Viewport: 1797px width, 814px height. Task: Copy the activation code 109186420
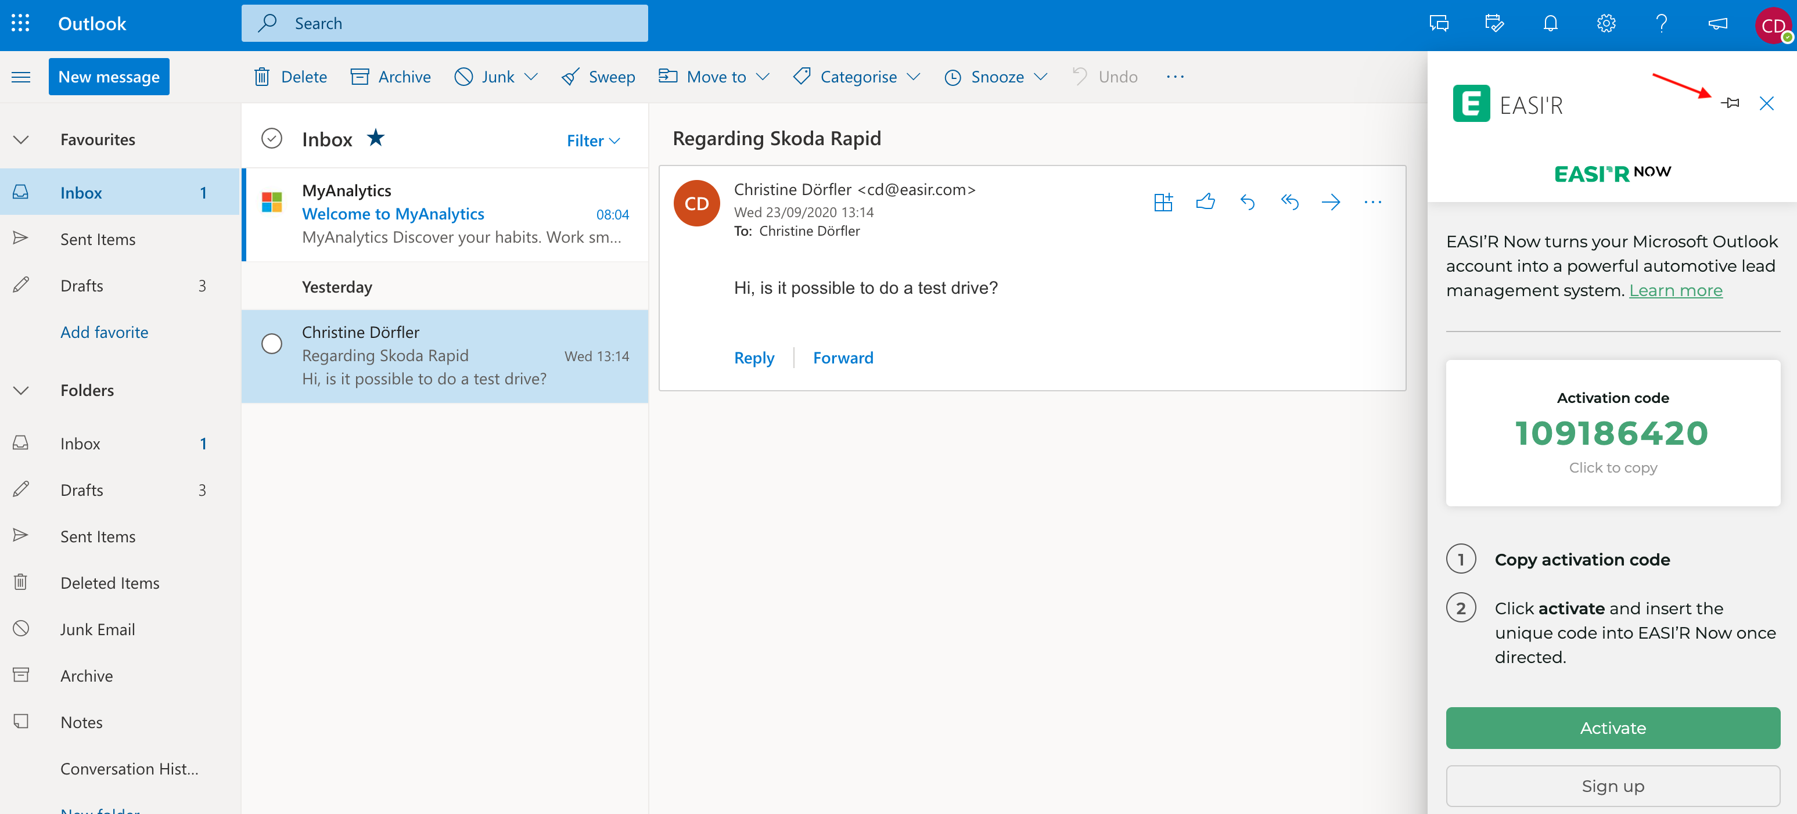click(x=1612, y=433)
